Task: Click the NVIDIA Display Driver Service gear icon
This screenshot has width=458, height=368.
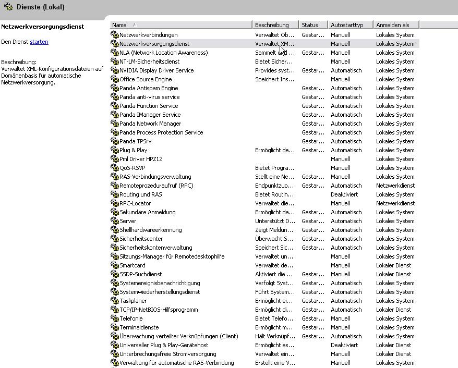Action: click(115, 70)
